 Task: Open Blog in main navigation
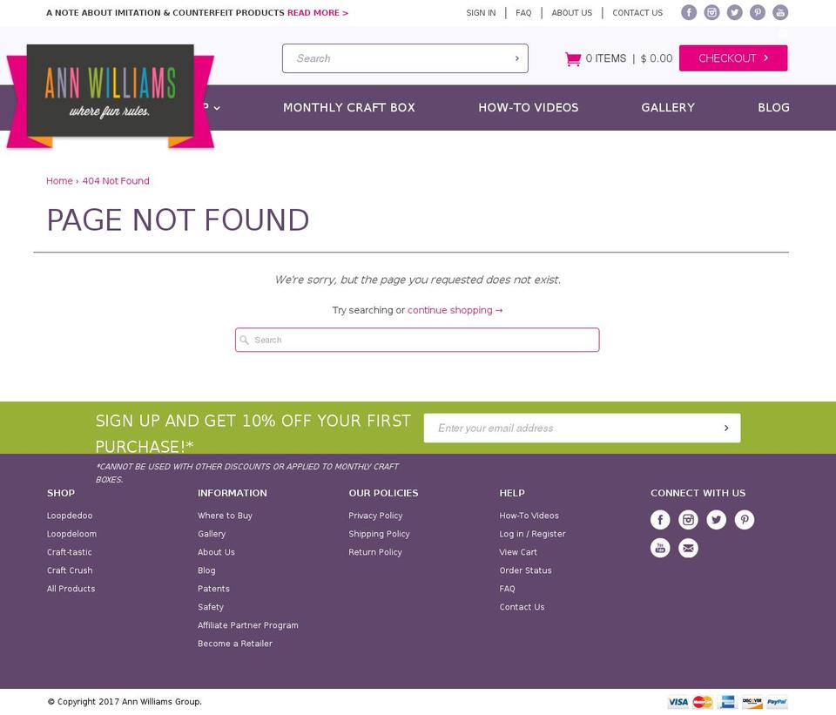(x=773, y=108)
